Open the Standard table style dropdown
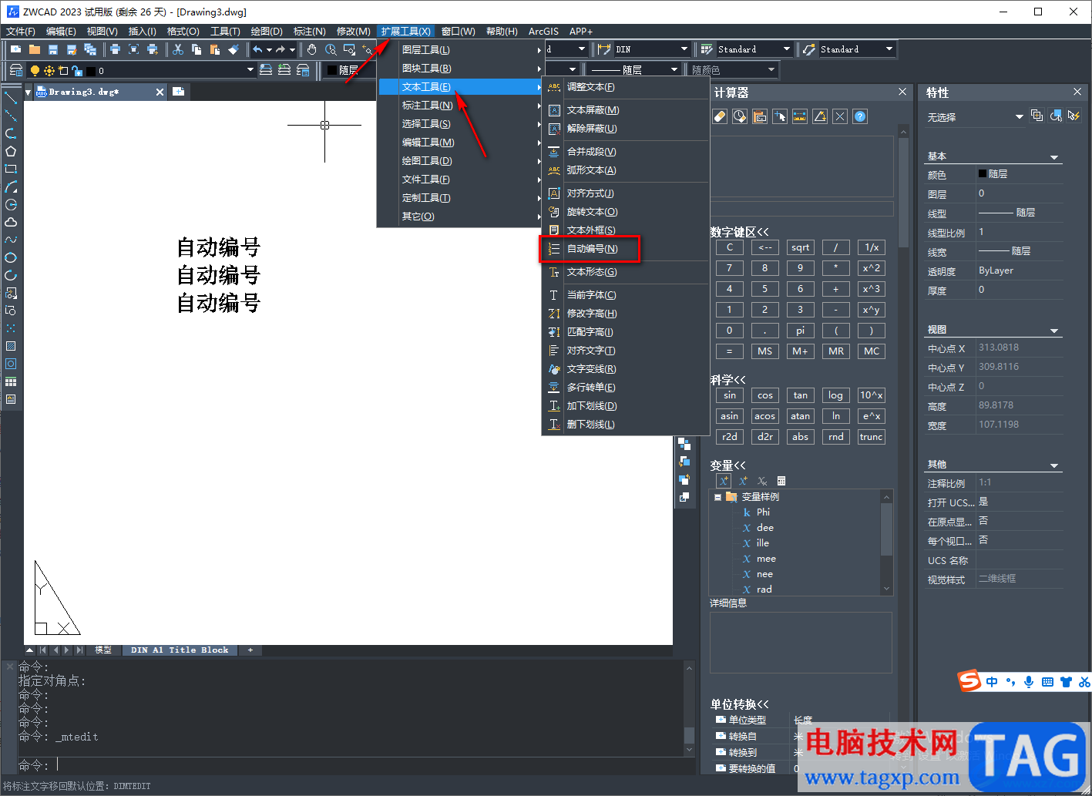This screenshot has height=796, width=1092. point(786,49)
